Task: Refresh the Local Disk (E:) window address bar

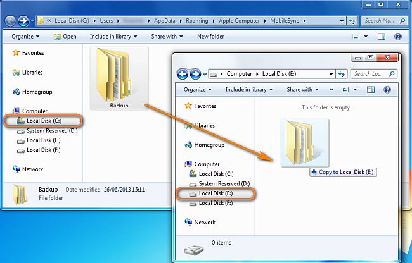Action: [342, 74]
